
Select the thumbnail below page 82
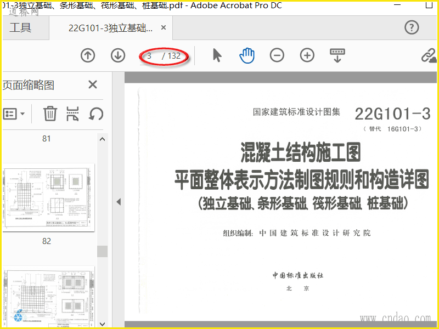click(x=49, y=297)
